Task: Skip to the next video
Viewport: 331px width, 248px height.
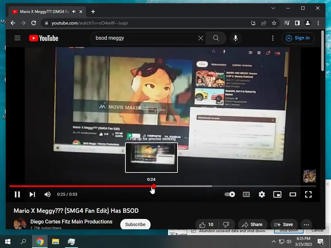Action: click(32, 194)
